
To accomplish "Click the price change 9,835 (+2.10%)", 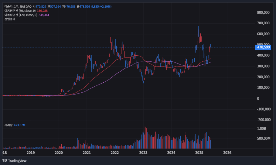I will pyautogui.click(x=102, y=7).
